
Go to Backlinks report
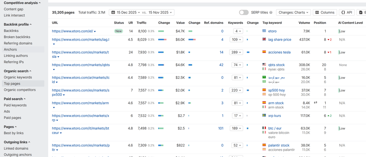(x=11, y=31)
